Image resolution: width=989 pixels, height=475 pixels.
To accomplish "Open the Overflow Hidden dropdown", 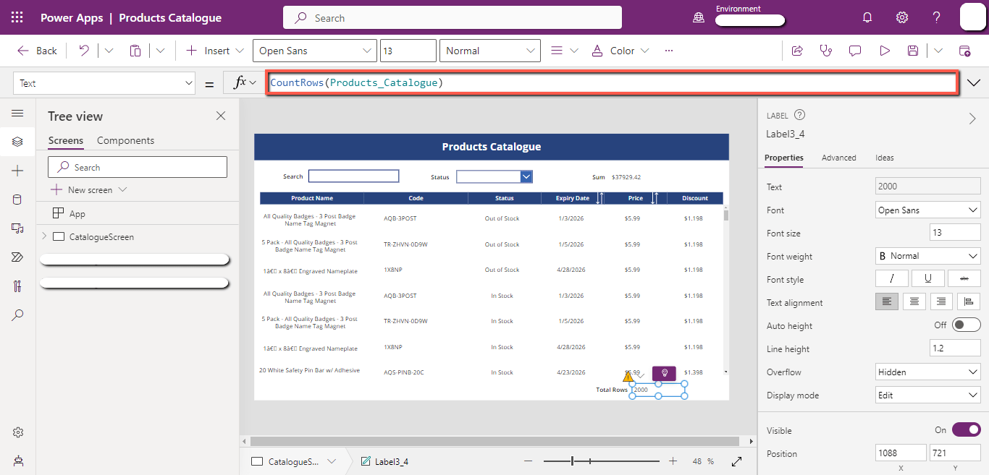I will point(928,372).
